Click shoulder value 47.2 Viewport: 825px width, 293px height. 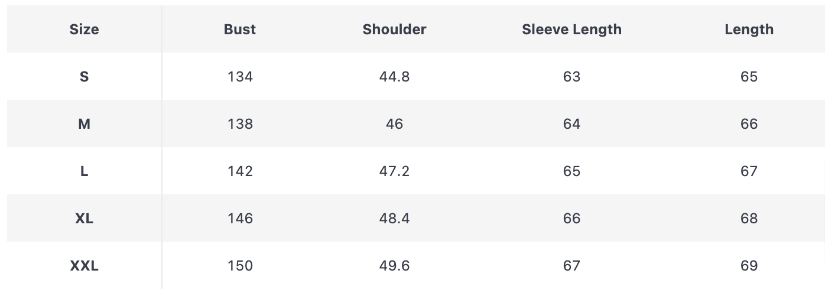point(394,171)
